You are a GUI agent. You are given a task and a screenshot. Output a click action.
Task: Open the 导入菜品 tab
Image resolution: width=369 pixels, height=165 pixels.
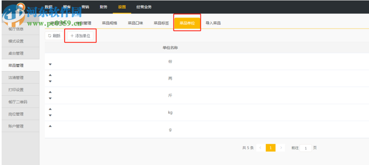[x=213, y=23]
